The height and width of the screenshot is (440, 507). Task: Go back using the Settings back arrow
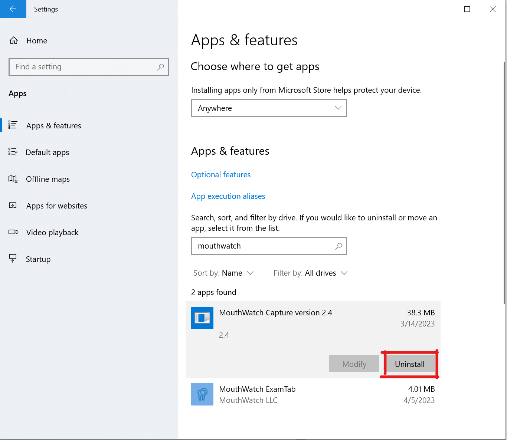(x=13, y=9)
